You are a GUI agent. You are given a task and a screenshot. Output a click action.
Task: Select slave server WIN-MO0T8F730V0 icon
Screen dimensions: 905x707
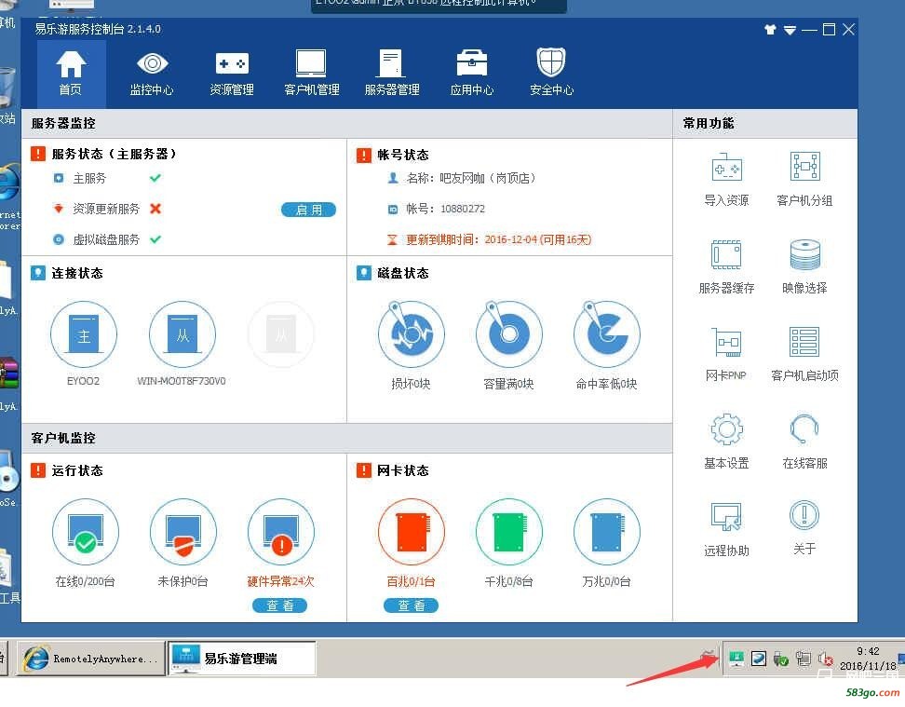click(182, 334)
